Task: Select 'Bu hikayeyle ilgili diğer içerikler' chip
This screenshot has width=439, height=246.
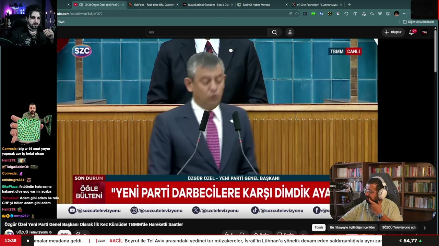Action: (x=352, y=228)
